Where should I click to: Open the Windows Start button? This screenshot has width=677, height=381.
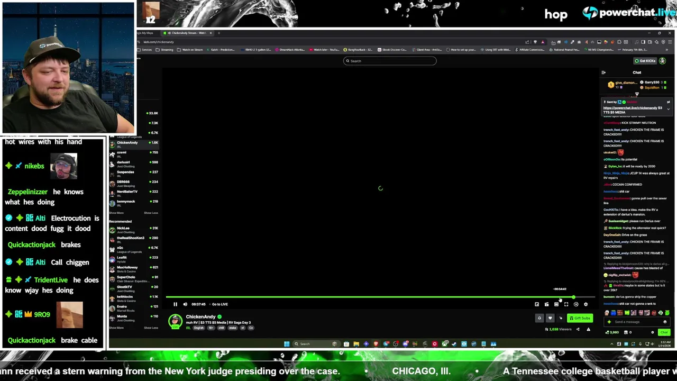pyautogui.click(x=287, y=344)
